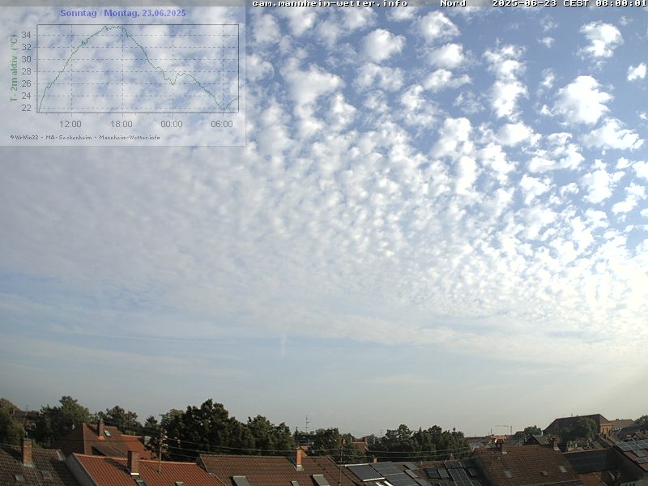
Task: Select the Nord direction label
Action: coord(453,3)
